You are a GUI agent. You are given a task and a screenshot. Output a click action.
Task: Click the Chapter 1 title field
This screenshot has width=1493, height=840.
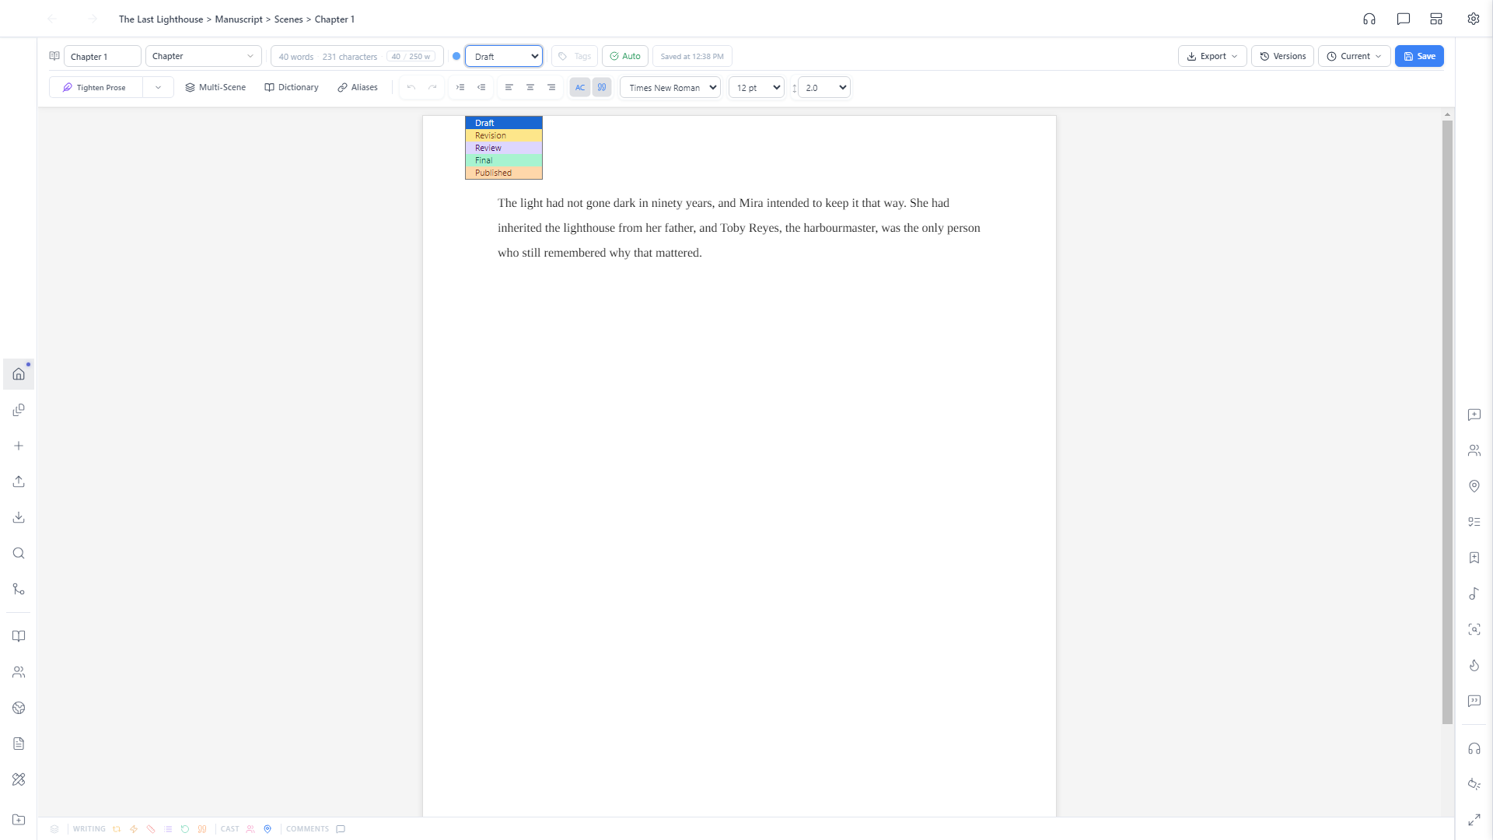click(x=103, y=56)
